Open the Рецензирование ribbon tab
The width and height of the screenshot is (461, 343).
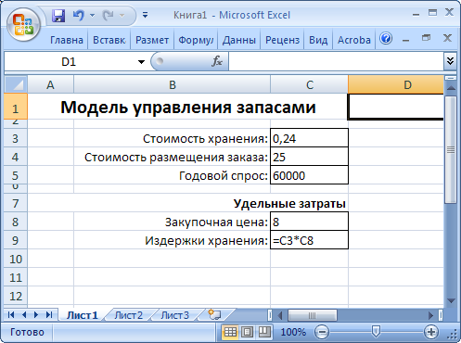pos(282,40)
